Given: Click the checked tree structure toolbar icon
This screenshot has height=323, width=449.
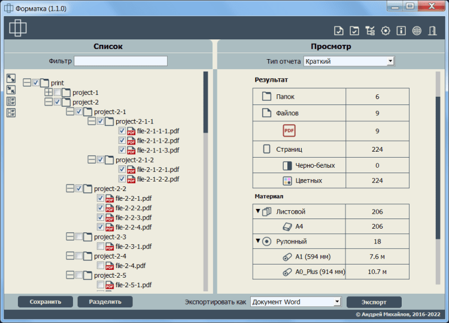Looking at the screenshot, I should click(370, 31).
